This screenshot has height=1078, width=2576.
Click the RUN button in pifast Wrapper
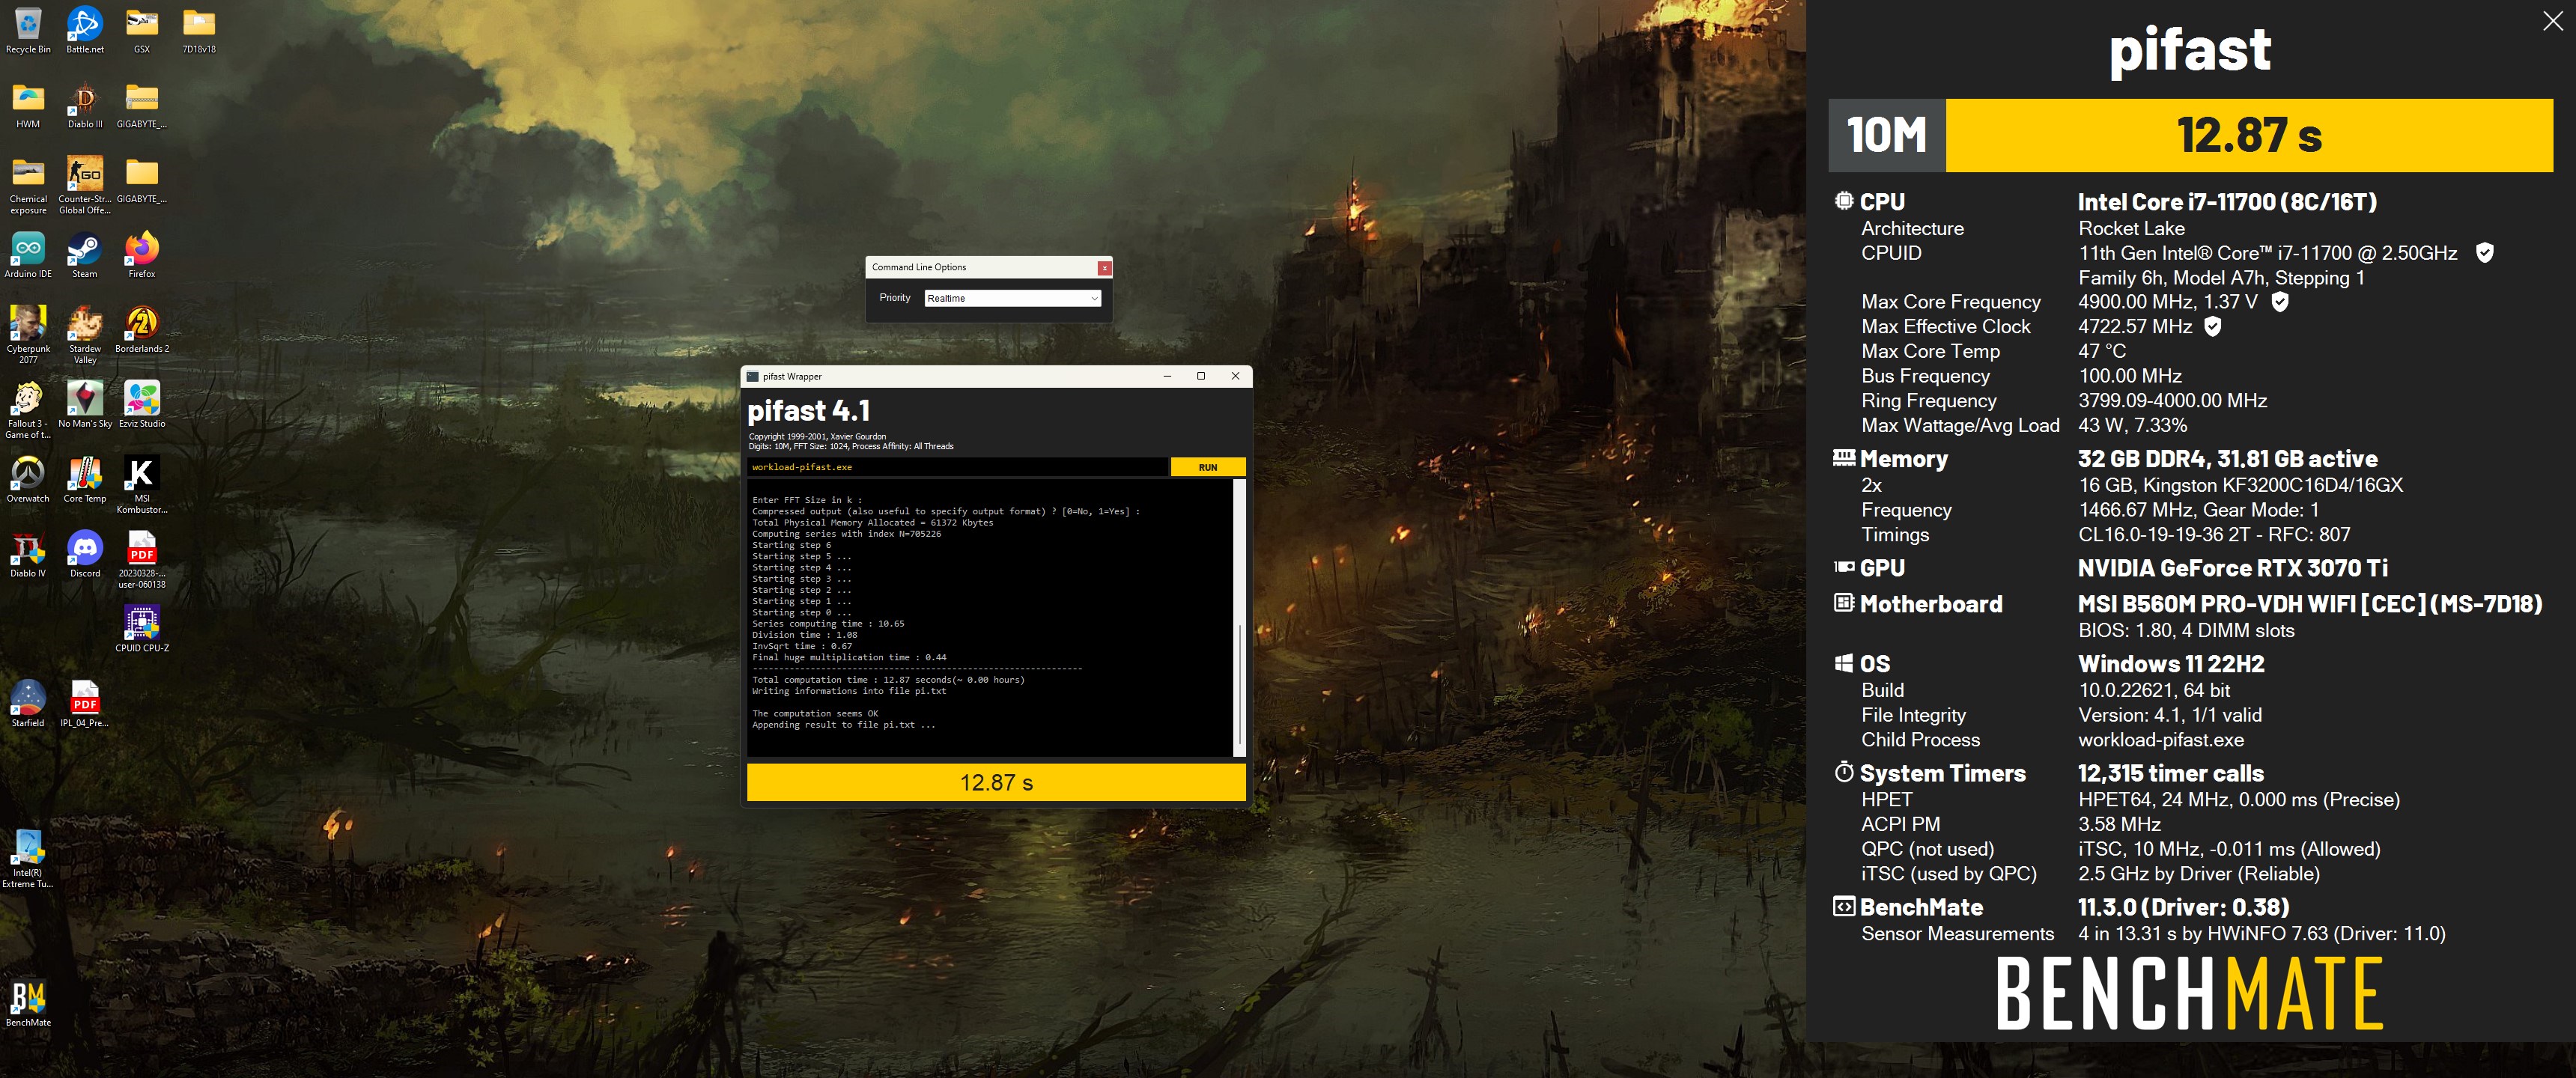pos(1207,467)
